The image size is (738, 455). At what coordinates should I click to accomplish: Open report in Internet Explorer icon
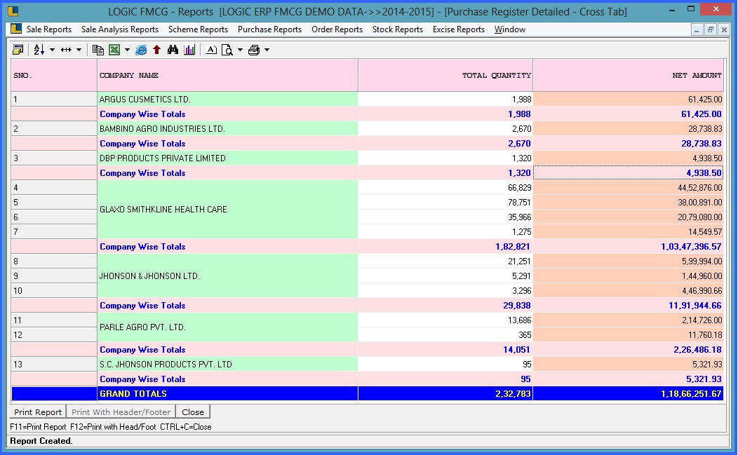coord(141,49)
